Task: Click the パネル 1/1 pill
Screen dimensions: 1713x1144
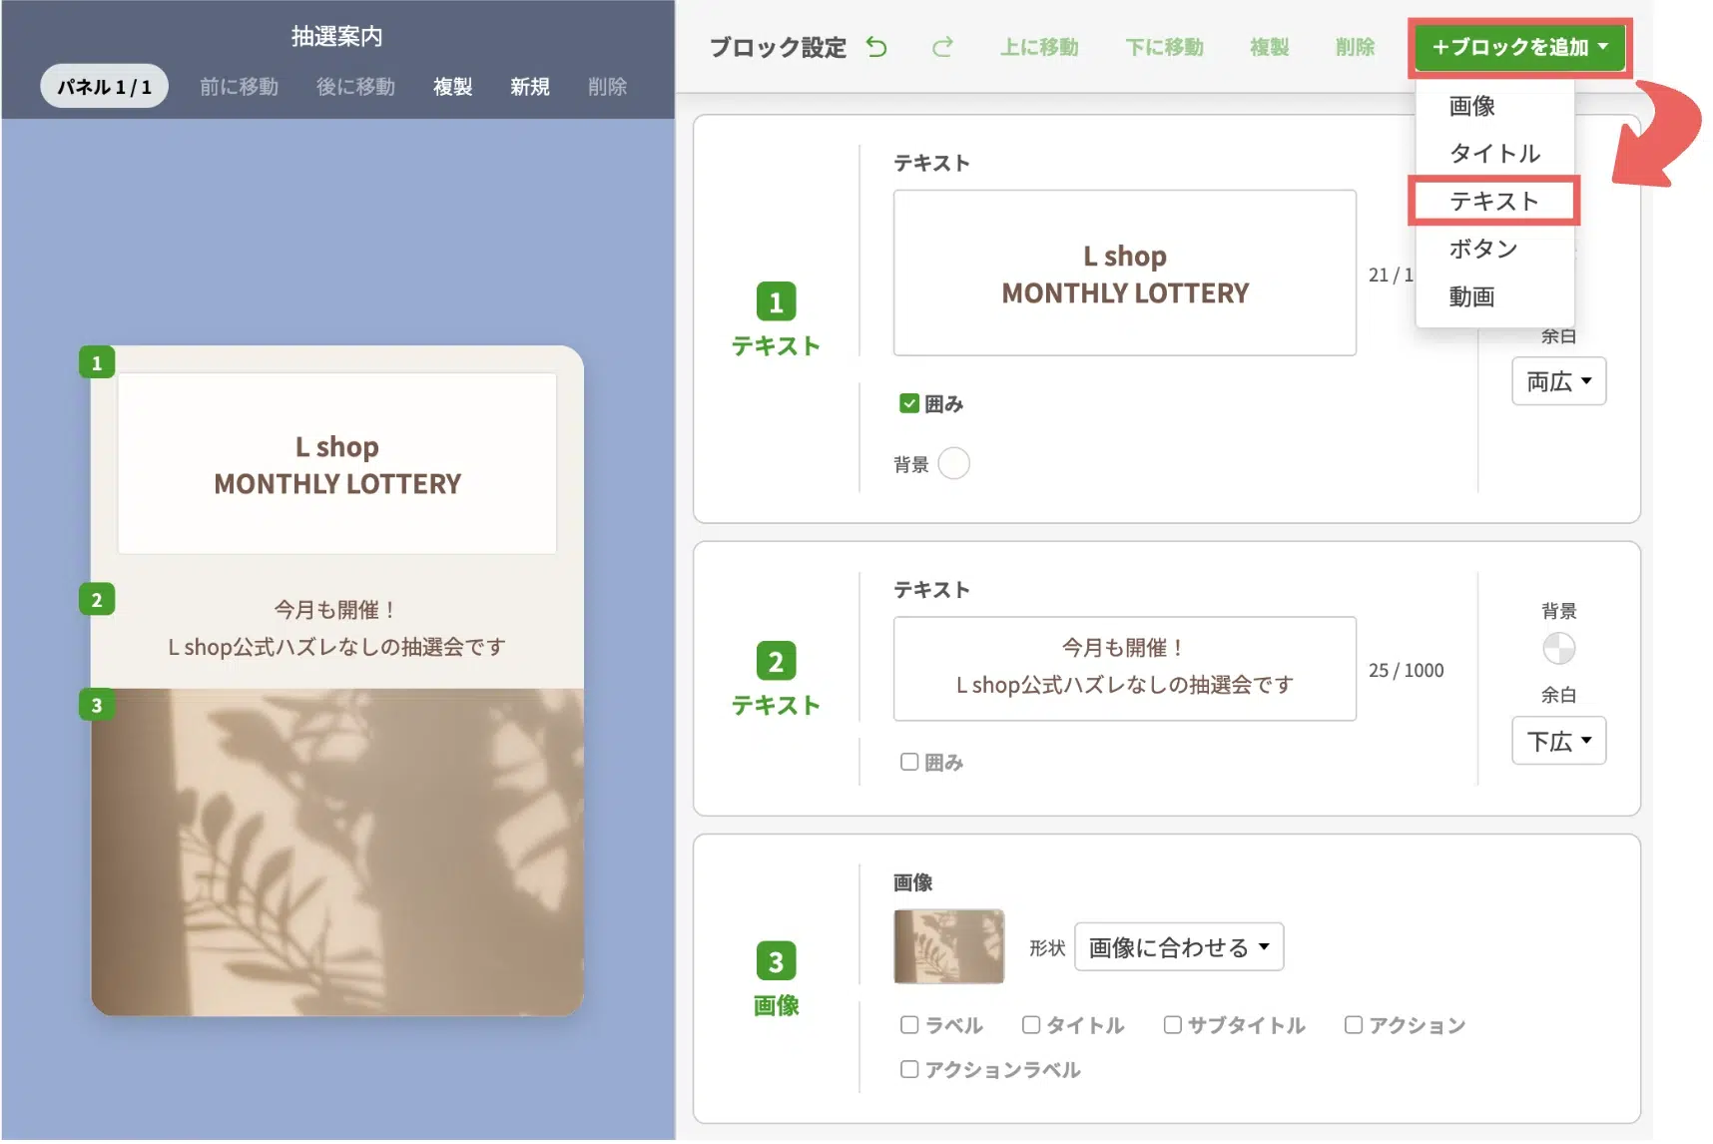Action: pyautogui.click(x=104, y=87)
